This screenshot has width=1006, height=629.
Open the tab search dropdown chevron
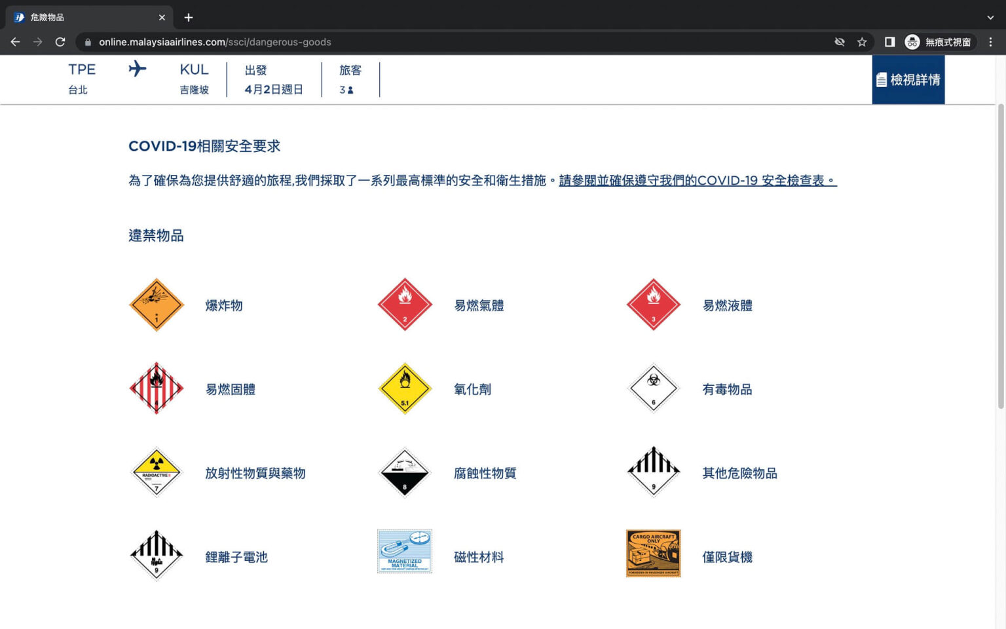(990, 18)
